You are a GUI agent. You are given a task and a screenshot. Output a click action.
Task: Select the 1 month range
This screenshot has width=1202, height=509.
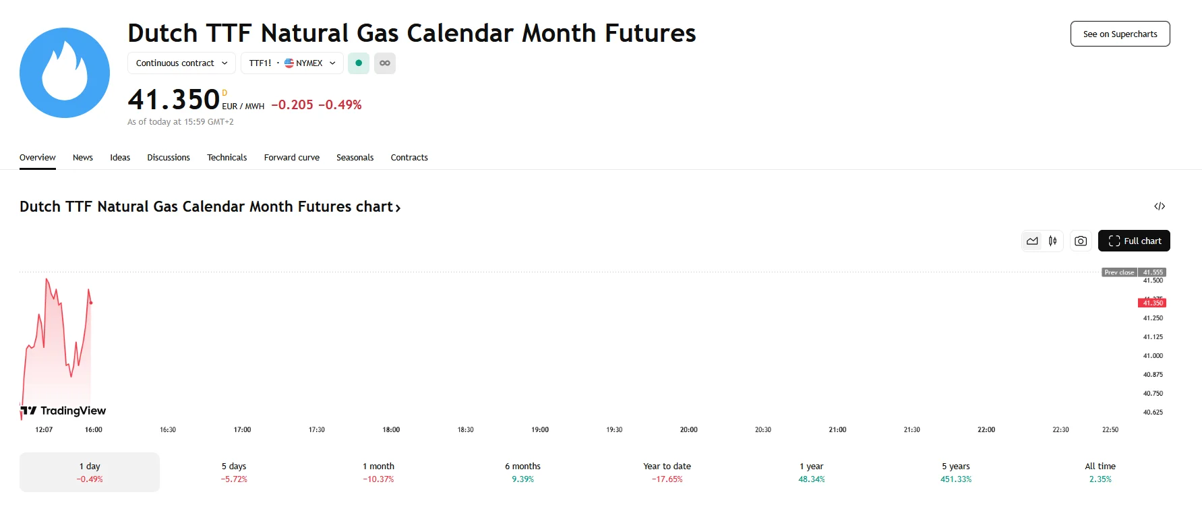click(378, 472)
